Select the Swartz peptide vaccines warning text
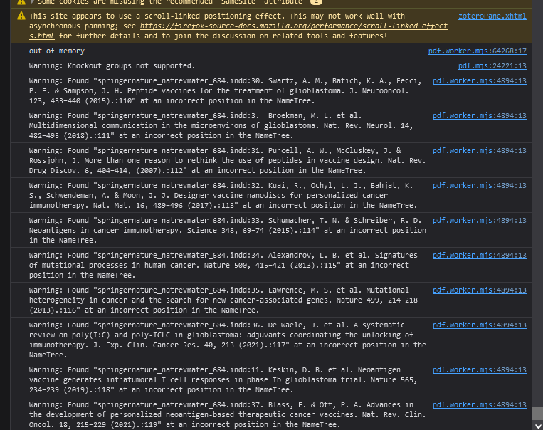 coord(226,91)
